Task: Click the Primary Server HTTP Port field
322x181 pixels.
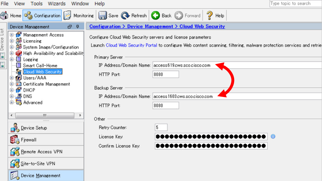Action: 166,75
